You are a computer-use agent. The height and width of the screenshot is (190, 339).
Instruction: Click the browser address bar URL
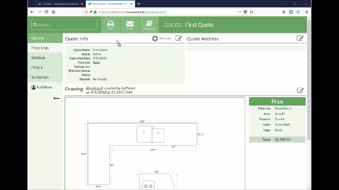pos(133,12)
